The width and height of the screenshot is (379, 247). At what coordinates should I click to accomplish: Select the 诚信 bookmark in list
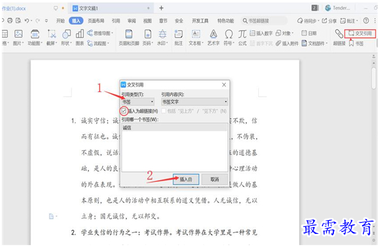pos(175,128)
